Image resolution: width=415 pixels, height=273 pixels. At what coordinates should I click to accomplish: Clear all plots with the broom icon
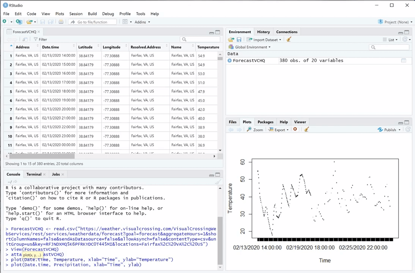pyautogui.click(x=306, y=130)
